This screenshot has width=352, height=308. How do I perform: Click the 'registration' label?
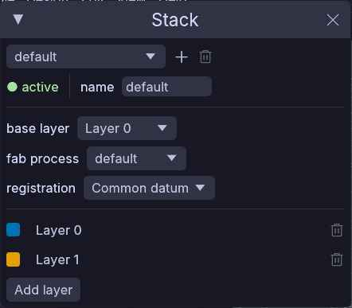point(41,189)
